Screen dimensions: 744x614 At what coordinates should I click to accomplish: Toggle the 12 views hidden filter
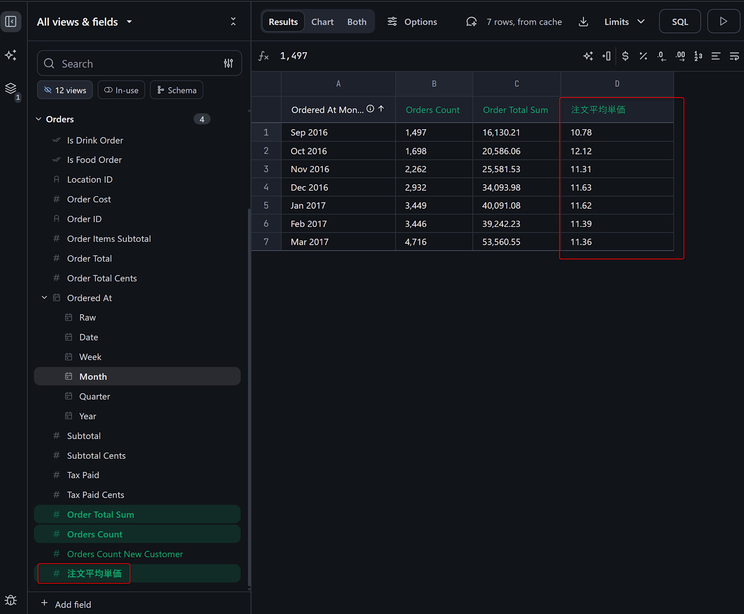click(x=65, y=90)
